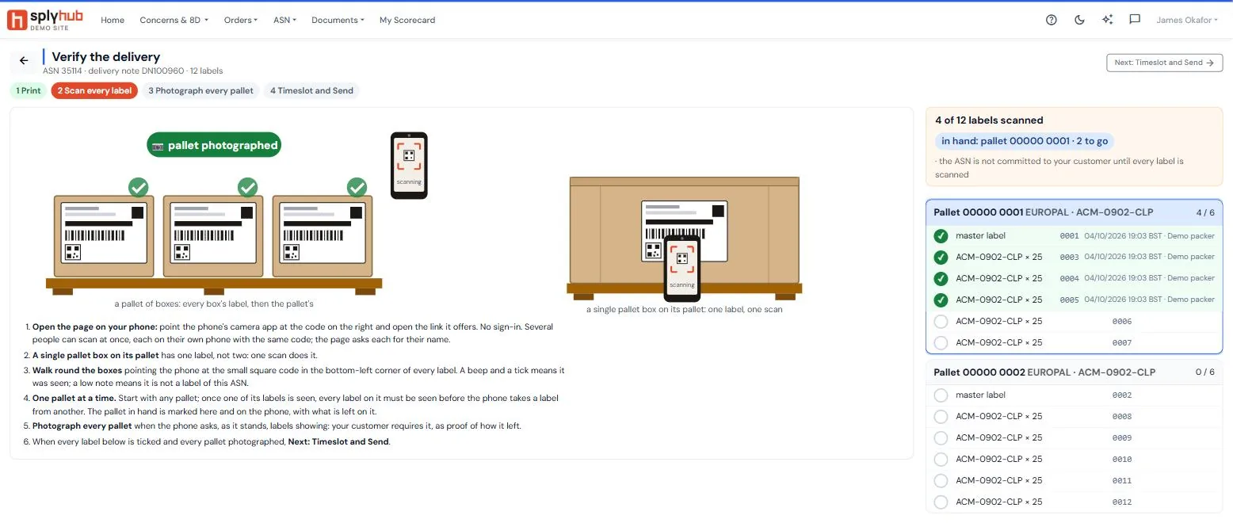
Task: Open the Orders dropdown
Action: click(241, 20)
